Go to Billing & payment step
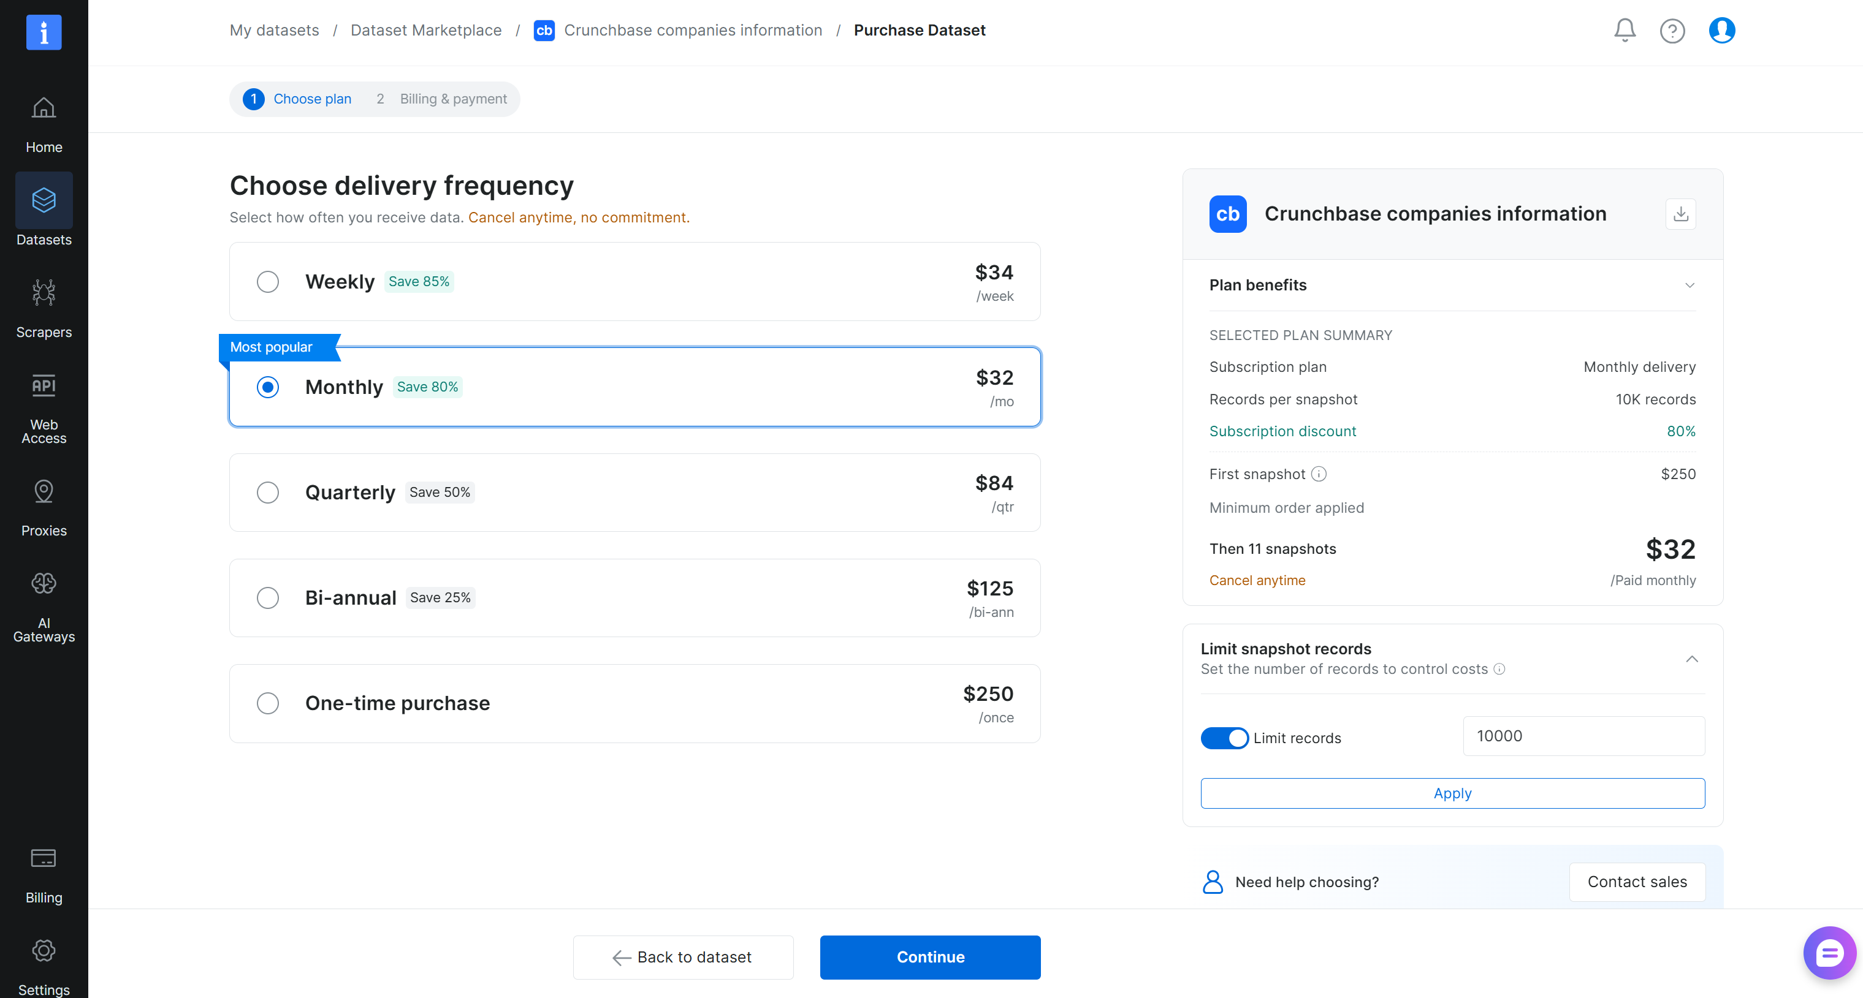The image size is (1863, 998). (x=441, y=99)
